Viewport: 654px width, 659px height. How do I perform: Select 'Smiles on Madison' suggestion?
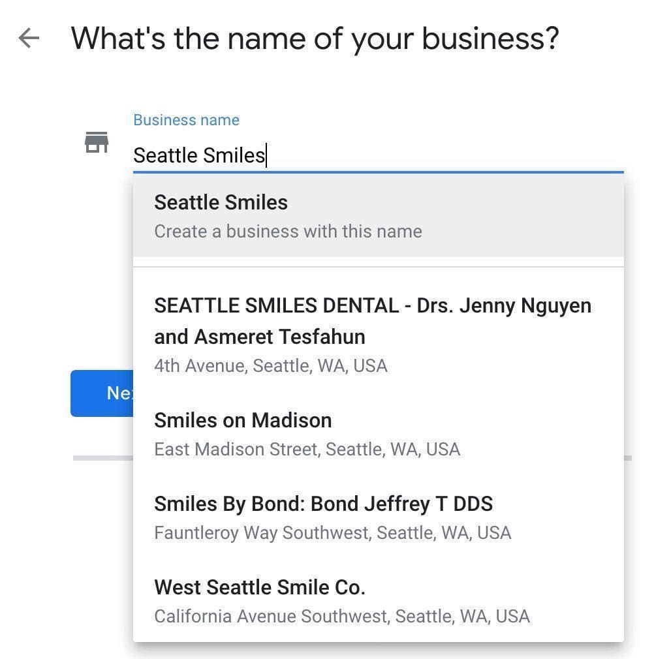243,420
